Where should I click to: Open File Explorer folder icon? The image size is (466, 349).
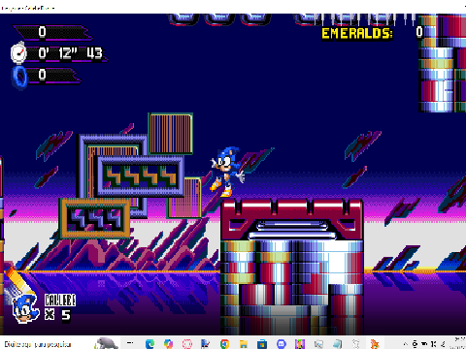pyautogui.click(x=244, y=344)
